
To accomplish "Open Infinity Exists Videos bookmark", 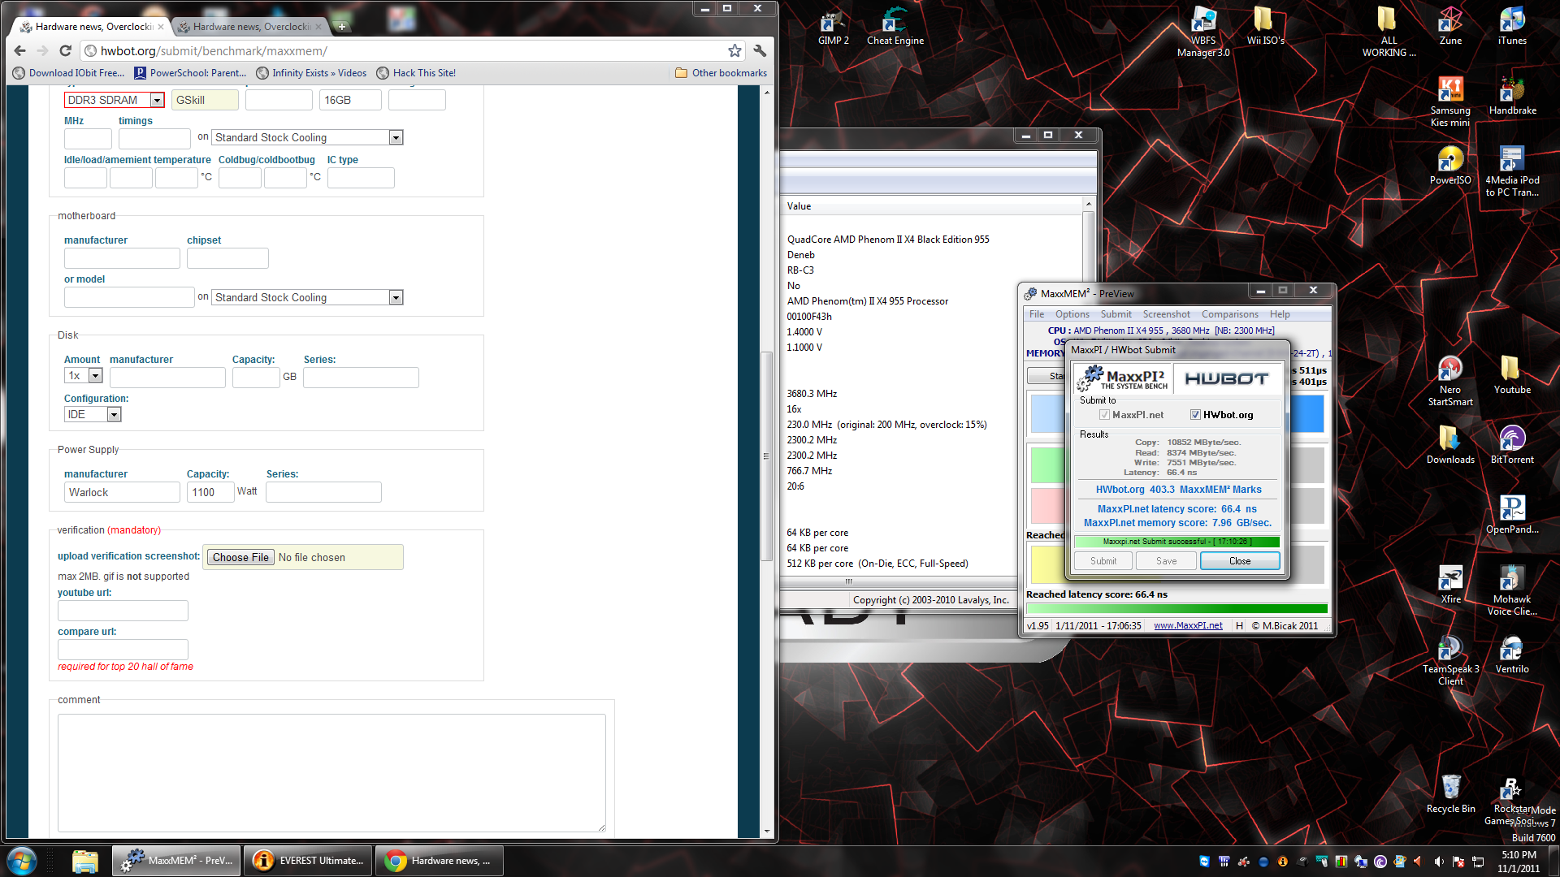I will 311,73.
